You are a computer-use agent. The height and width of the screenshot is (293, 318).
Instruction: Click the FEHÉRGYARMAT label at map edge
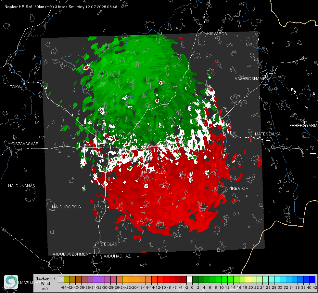tap(303, 126)
